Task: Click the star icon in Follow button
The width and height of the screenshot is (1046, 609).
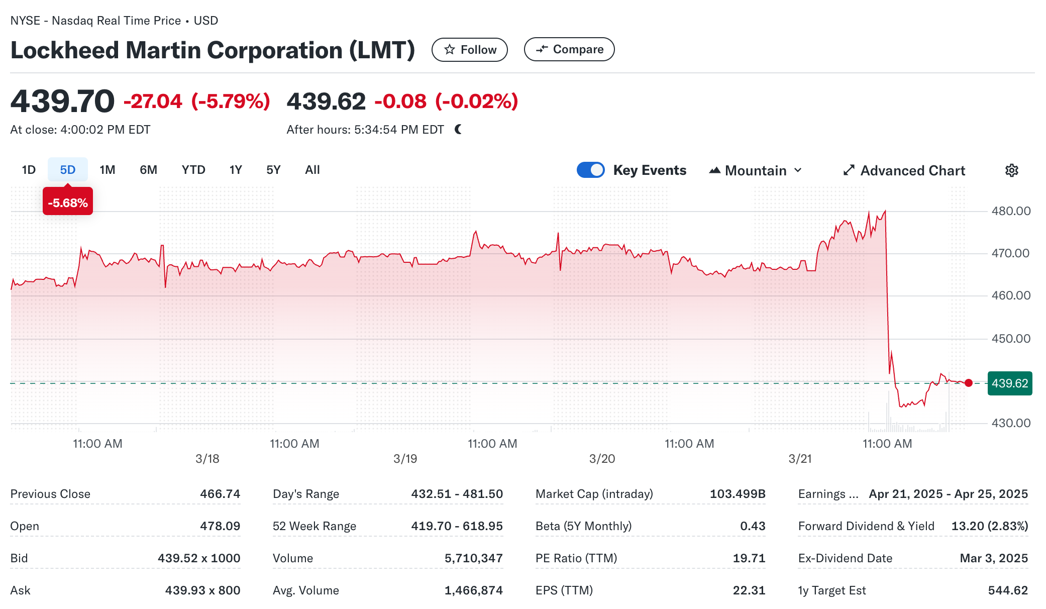Action: 450,50
